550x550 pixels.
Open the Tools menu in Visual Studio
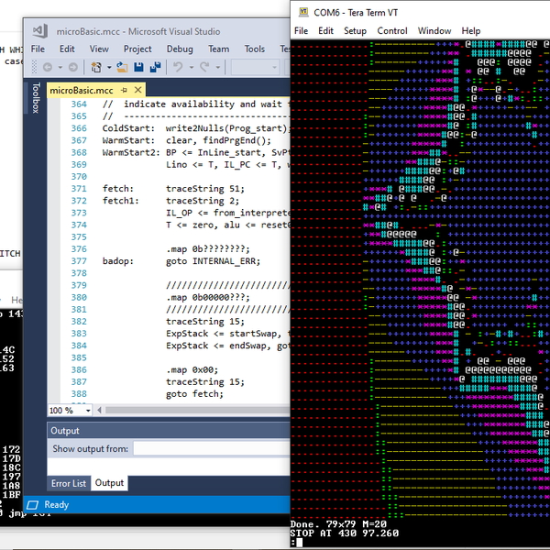point(254,49)
